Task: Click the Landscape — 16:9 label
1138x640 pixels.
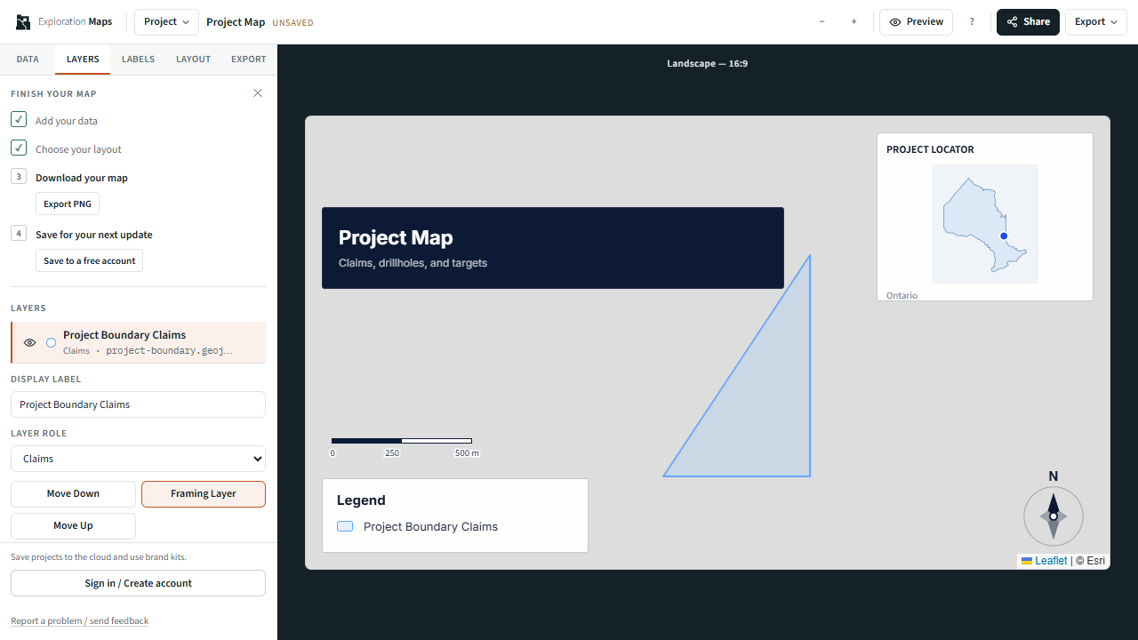Action: (708, 64)
